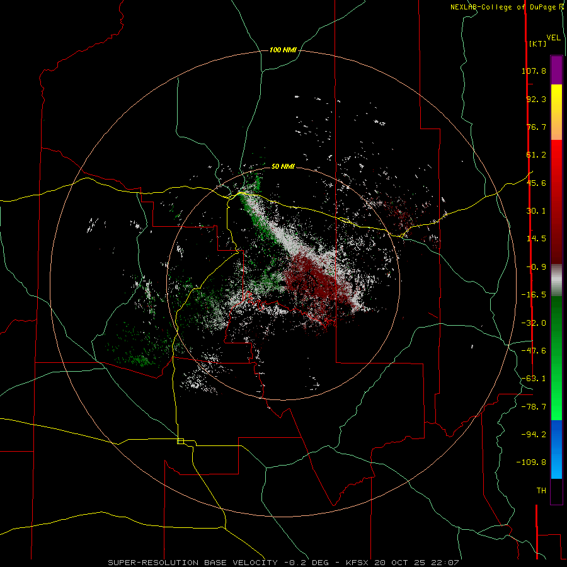Click the 14.5 value on velocity scale
This screenshot has width=567, height=567.
(x=536, y=239)
